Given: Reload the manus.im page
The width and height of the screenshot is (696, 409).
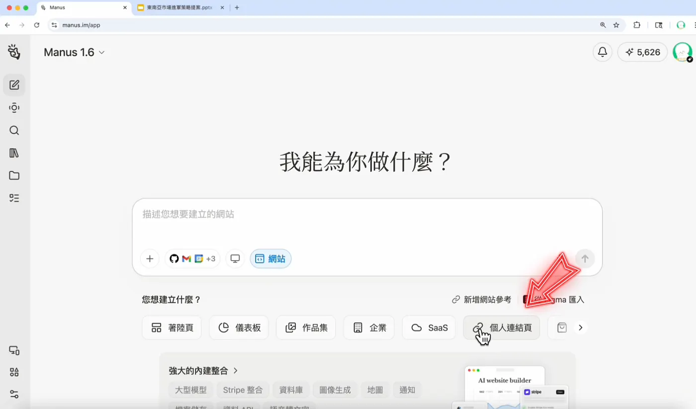Looking at the screenshot, I should point(37,25).
